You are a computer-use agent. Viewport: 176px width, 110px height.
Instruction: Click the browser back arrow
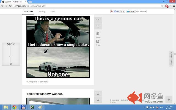point(2,6)
